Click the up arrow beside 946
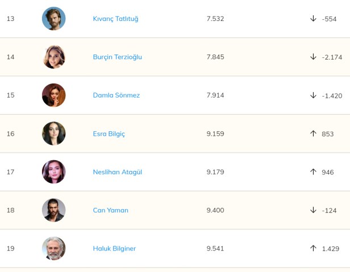Viewport: 350px width, 272px height. tap(313, 172)
